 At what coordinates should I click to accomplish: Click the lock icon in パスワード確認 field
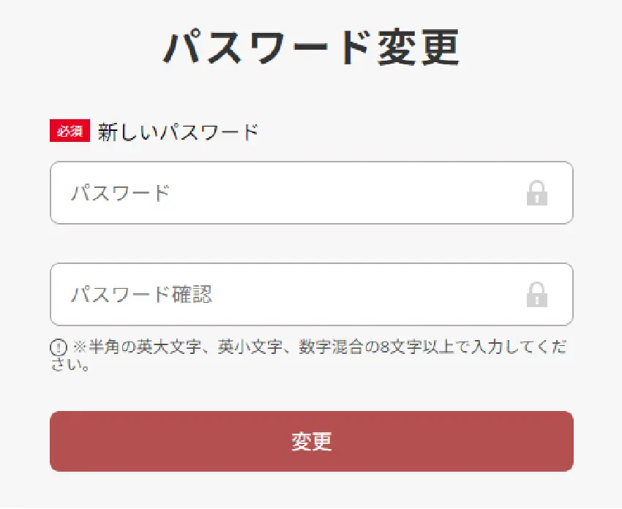point(536,295)
